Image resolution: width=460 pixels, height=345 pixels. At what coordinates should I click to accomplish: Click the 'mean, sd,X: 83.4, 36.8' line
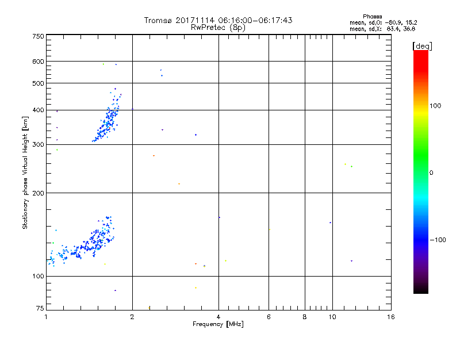[x=382, y=29]
